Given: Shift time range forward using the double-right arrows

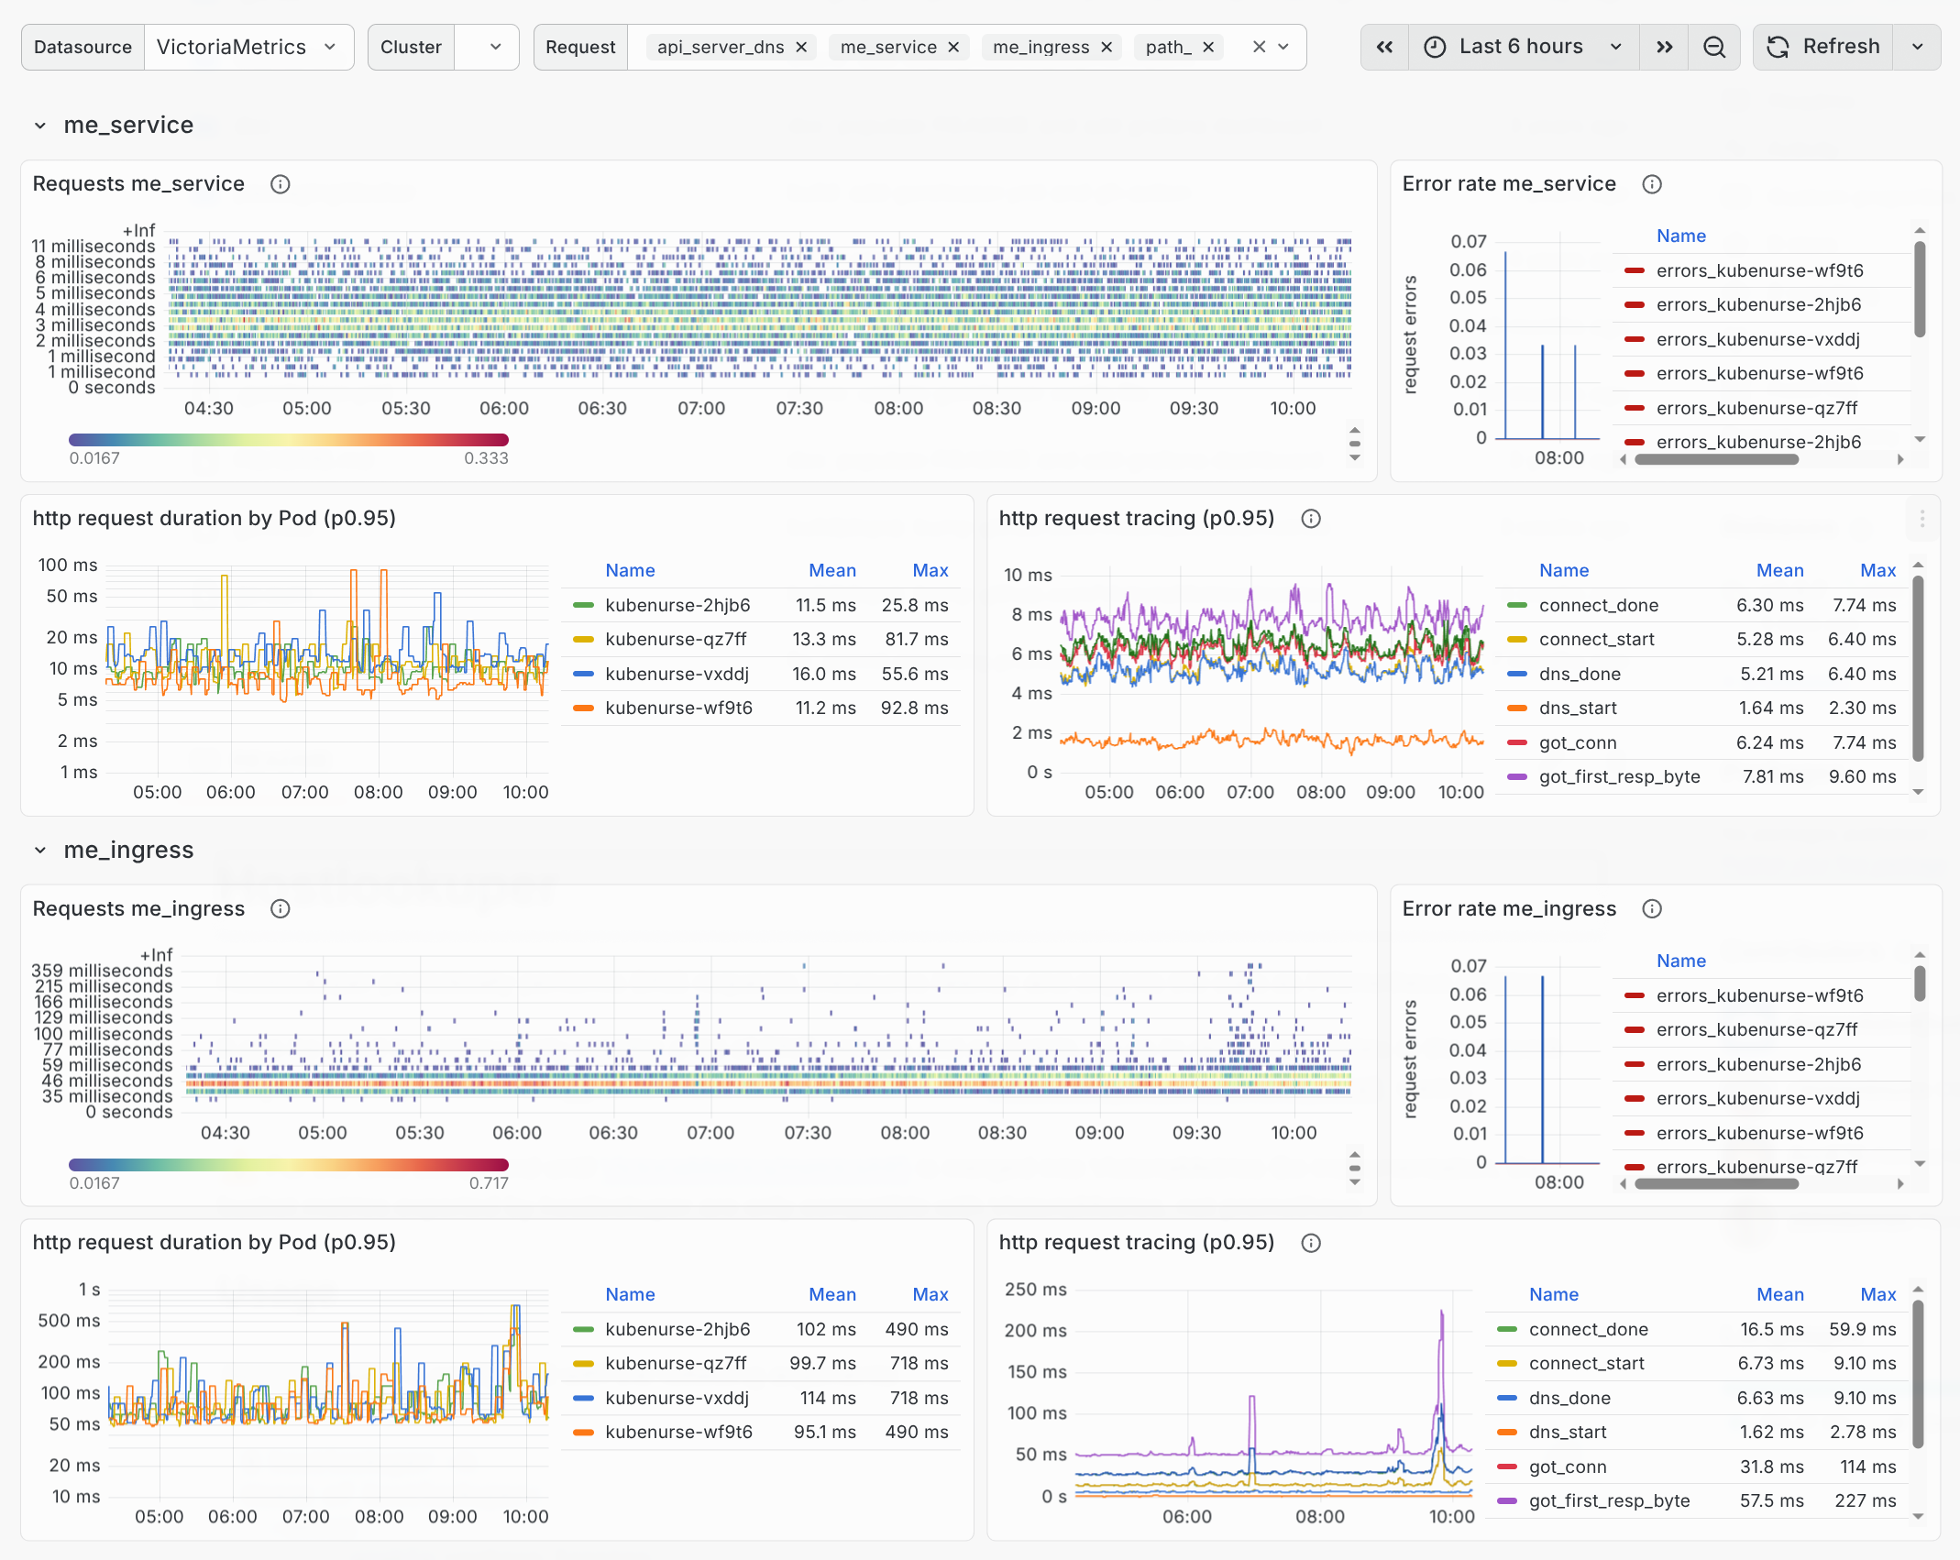Looking at the screenshot, I should point(1665,47).
